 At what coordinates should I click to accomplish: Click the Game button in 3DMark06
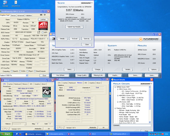click(x=152, y=75)
